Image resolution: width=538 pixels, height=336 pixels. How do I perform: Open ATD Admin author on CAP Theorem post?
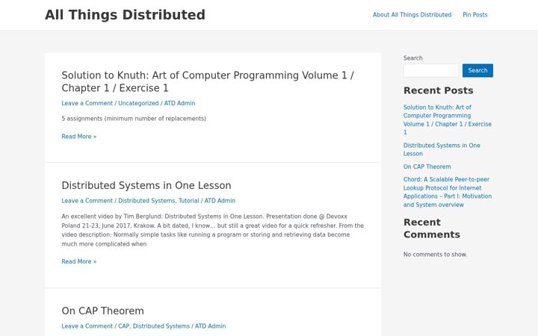[x=210, y=326]
